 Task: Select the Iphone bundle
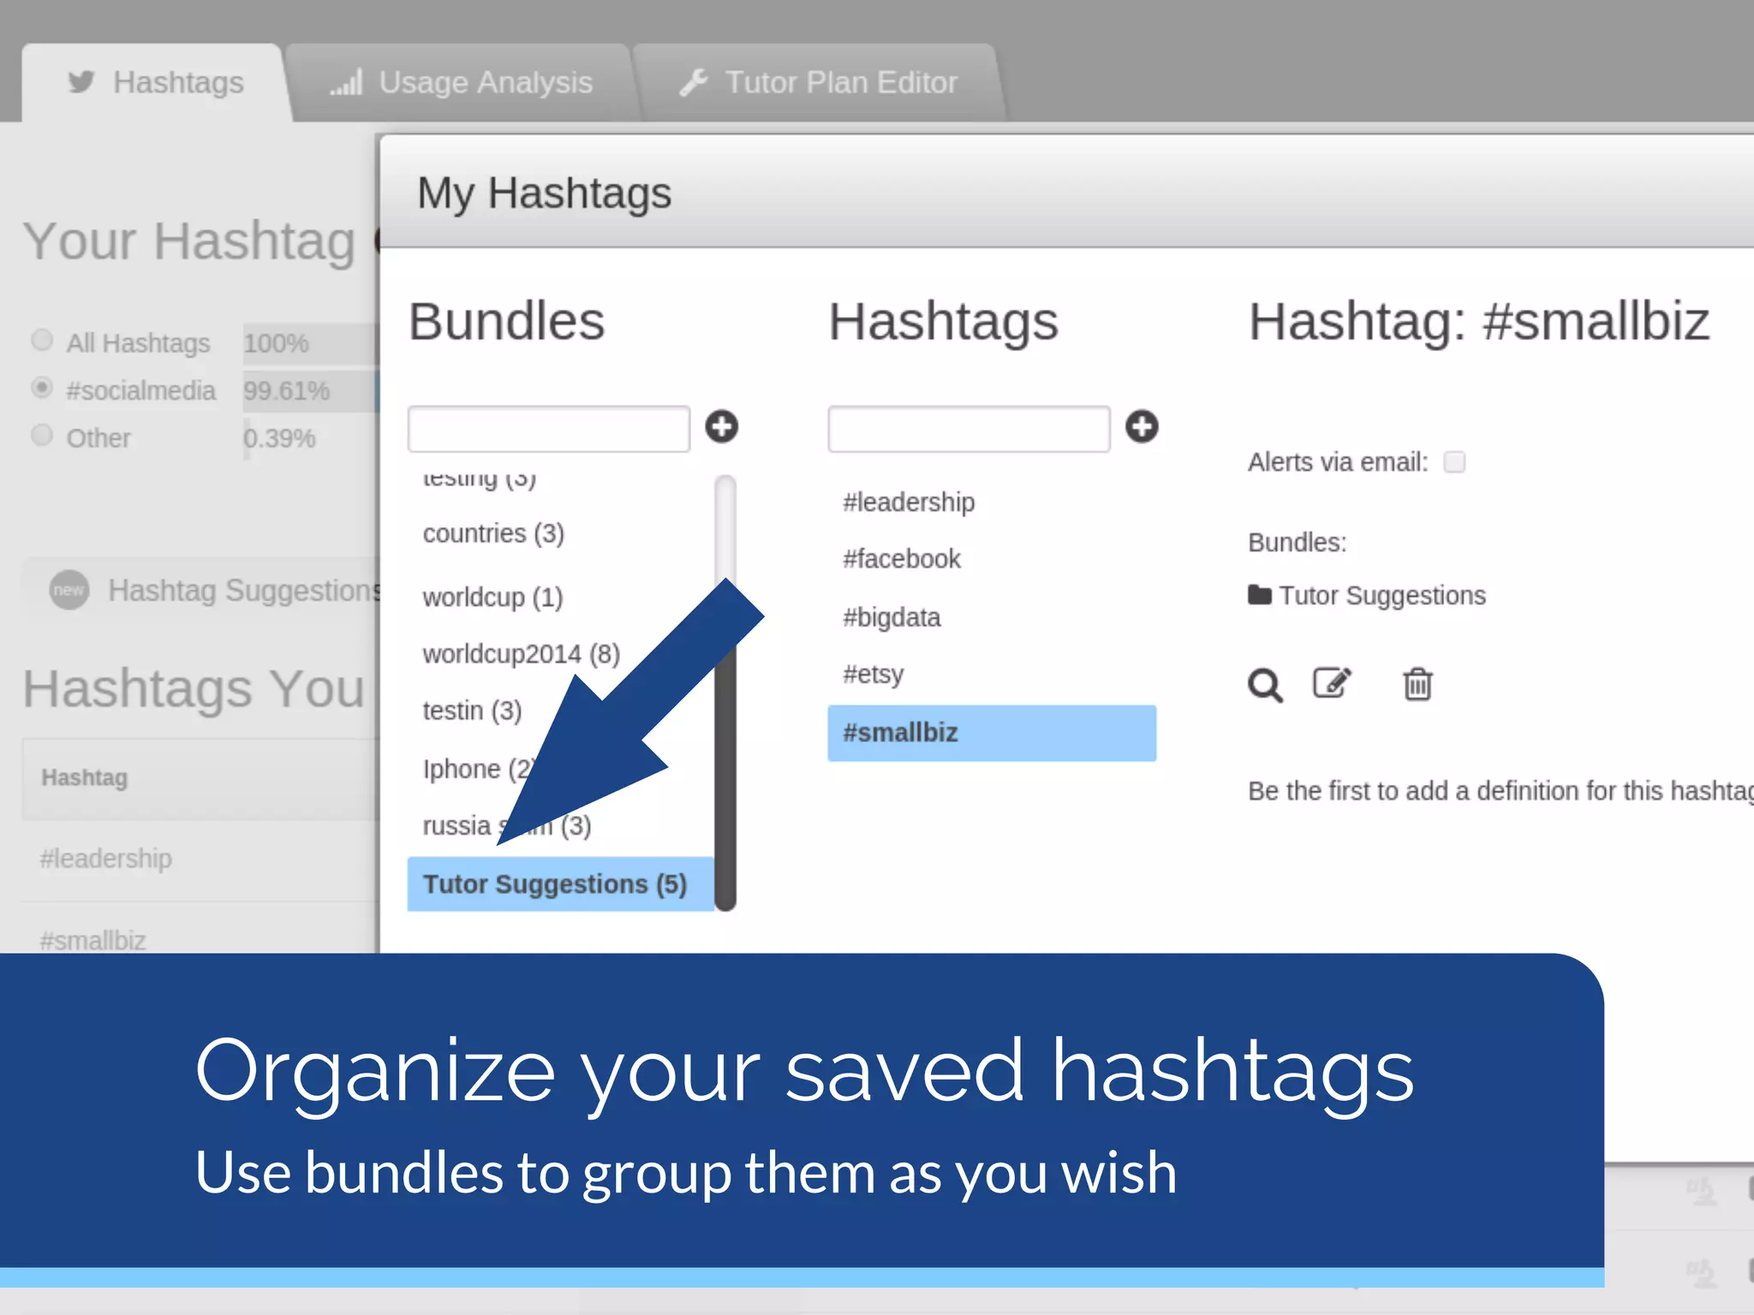click(x=478, y=769)
